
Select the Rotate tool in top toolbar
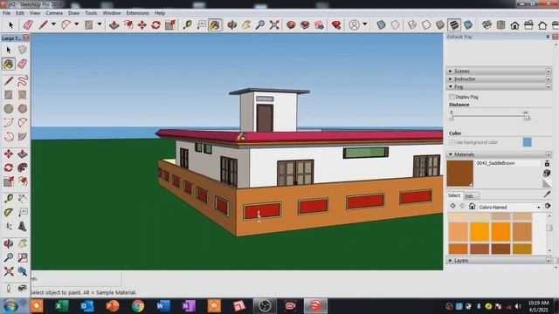coord(155,25)
